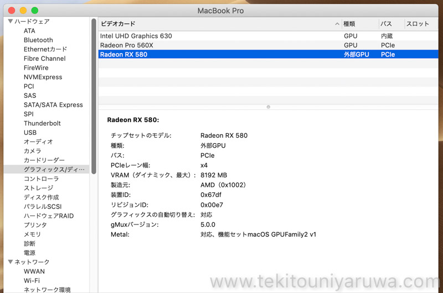Click PCIeレーン幅 value x4

(204, 165)
